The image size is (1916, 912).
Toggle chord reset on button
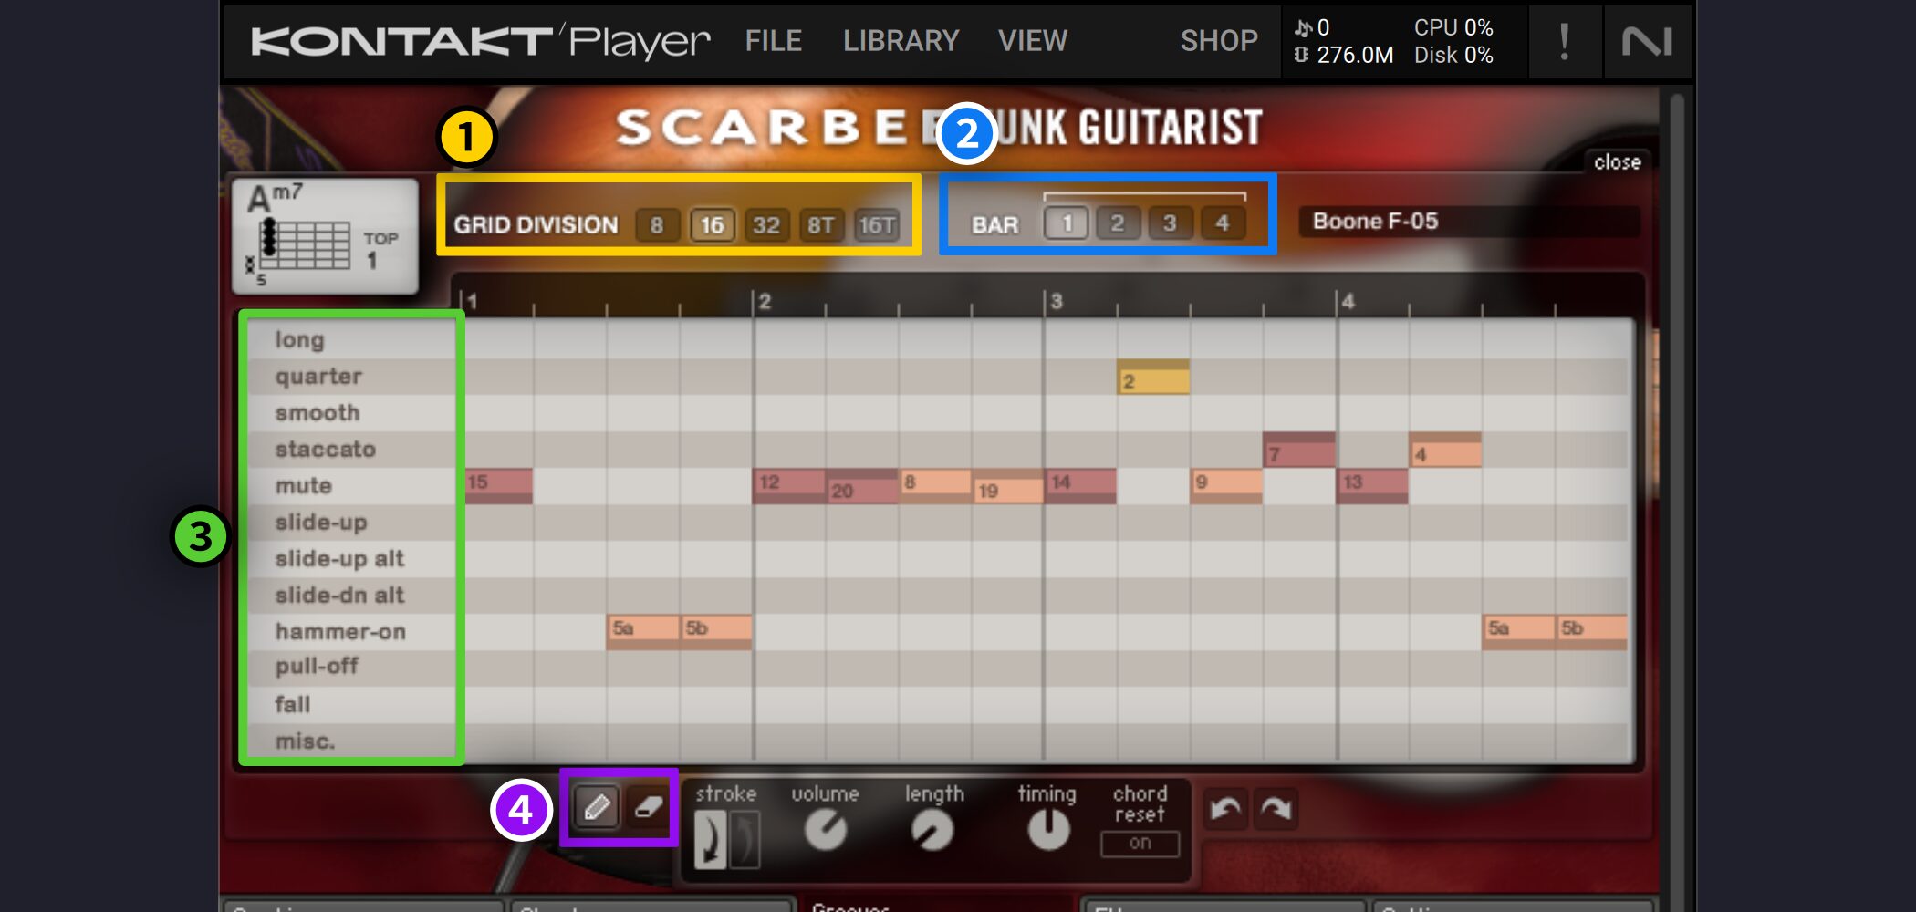click(x=1140, y=844)
